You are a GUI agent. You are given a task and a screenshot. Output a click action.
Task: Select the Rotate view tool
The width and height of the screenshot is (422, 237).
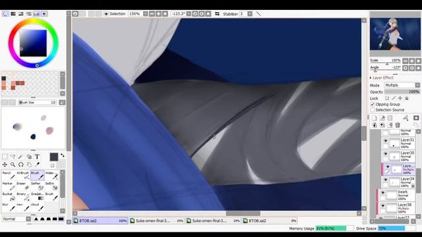click(20, 165)
